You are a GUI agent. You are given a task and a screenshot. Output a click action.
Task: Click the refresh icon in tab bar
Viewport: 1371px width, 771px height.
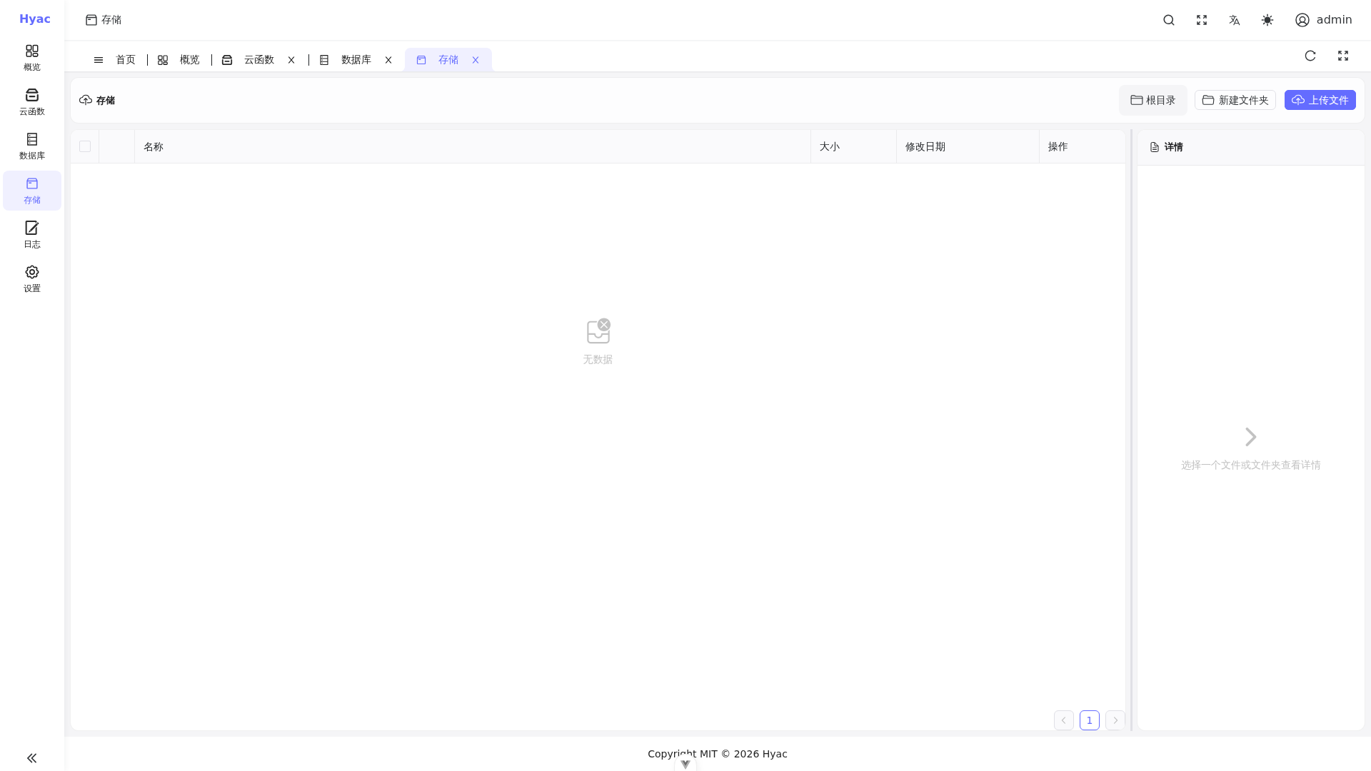point(1310,56)
